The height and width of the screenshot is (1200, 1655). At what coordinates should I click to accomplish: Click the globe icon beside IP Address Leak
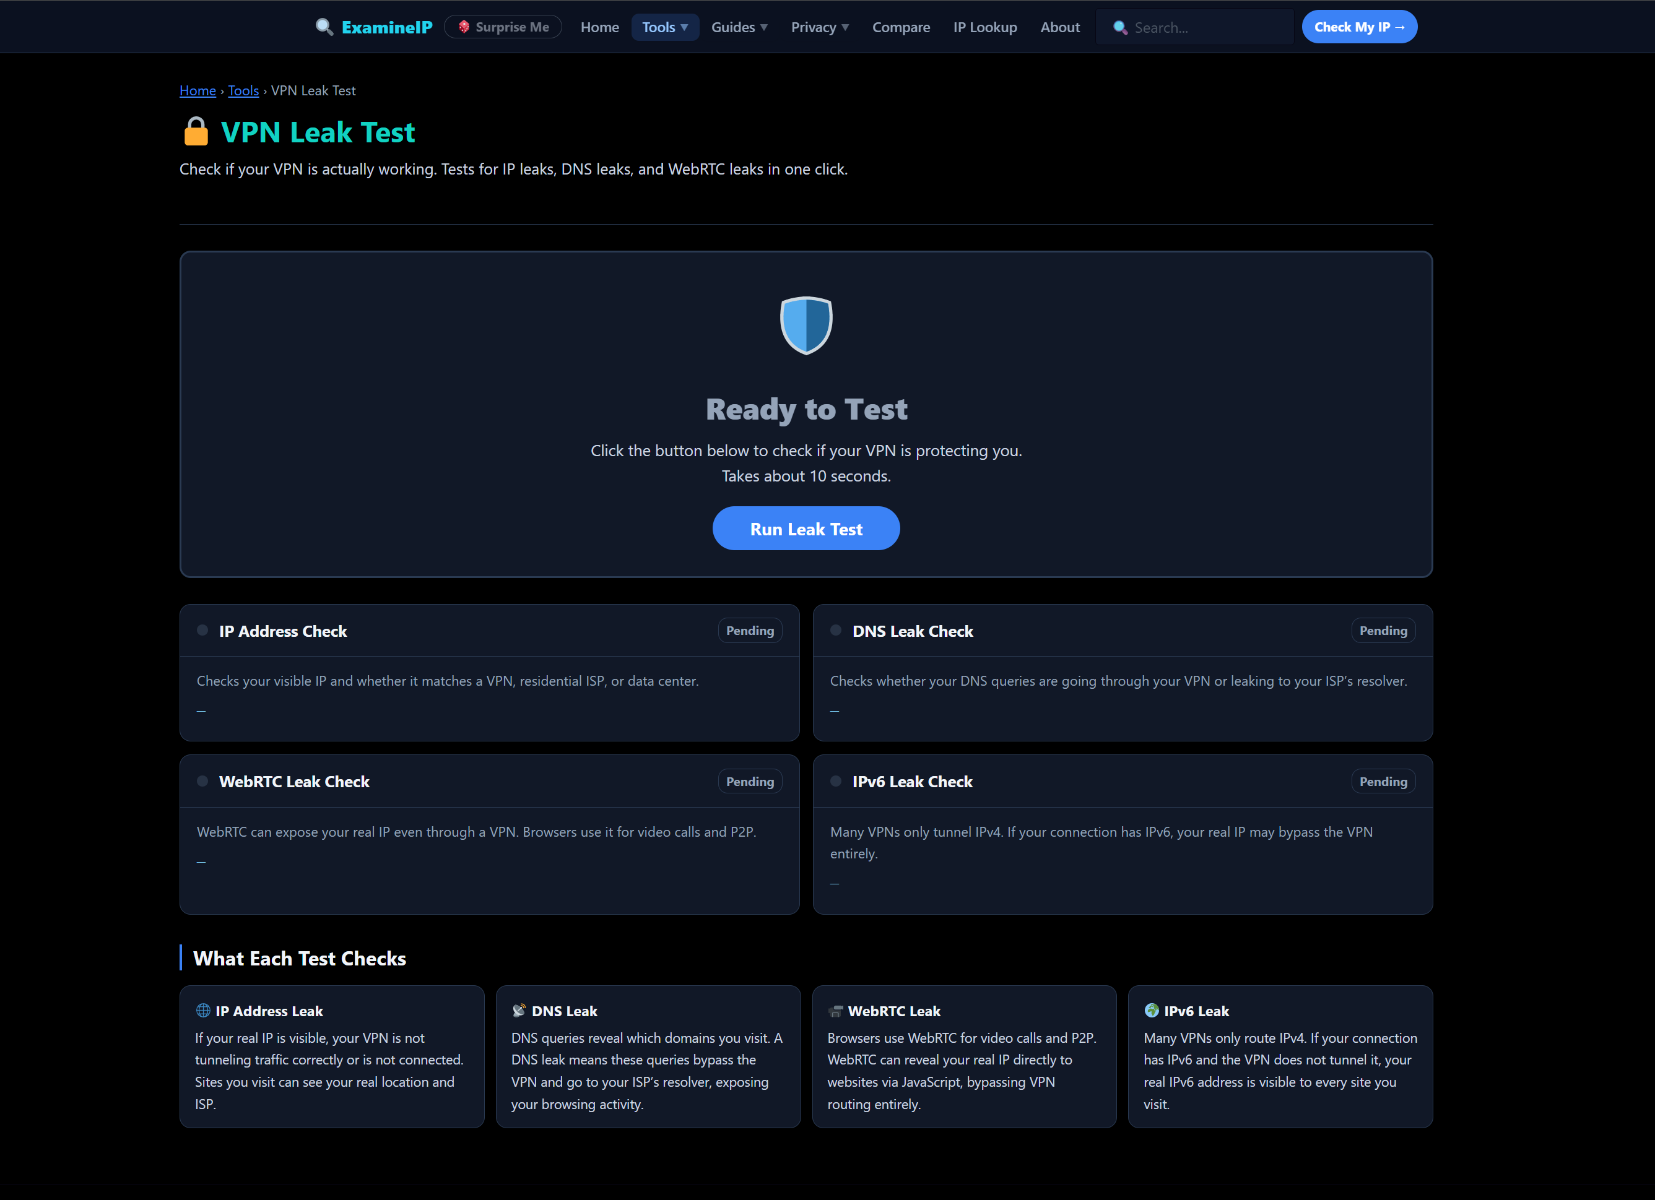coord(203,1011)
